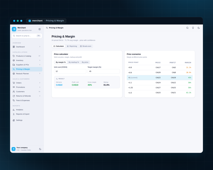Screen dimensions: 213x170
Task: Select By margin % mode
Action: 61,62
